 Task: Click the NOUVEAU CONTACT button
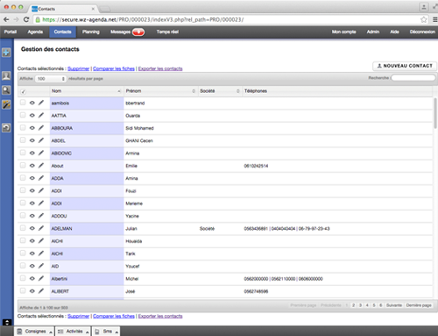click(405, 66)
